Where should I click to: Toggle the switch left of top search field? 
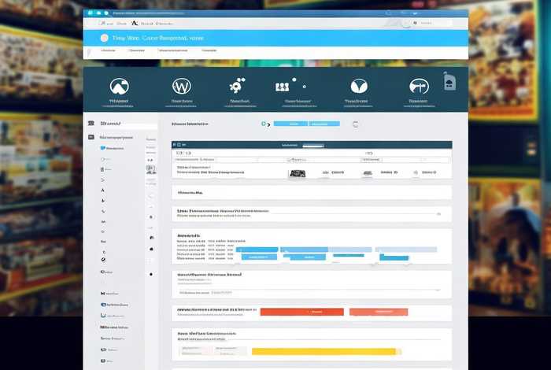pyautogui.click(x=407, y=24)
